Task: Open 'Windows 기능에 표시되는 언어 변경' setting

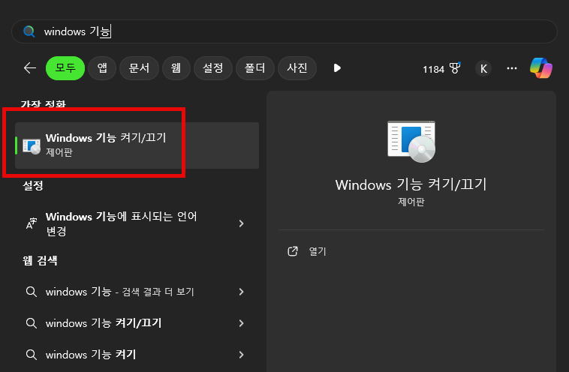Action: click(x=137, y=223)
